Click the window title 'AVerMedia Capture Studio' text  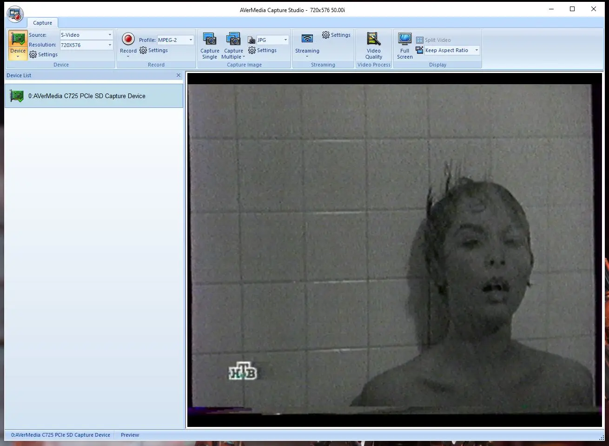tap(272, 10)
